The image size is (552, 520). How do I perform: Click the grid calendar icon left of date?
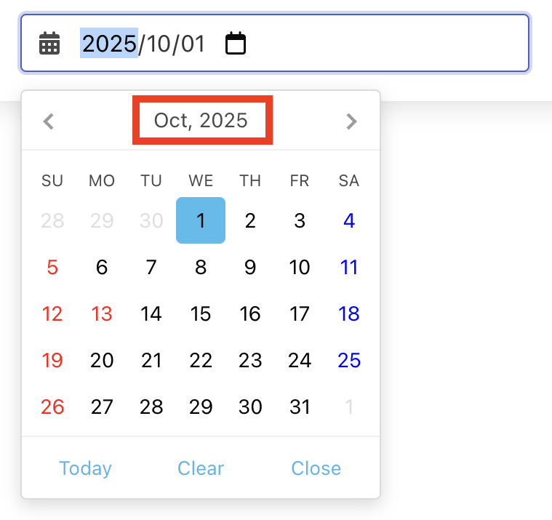point(49,44)
